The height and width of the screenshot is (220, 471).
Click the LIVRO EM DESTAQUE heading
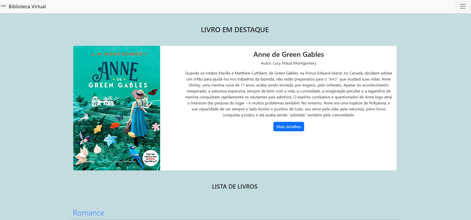pos(235,30)
